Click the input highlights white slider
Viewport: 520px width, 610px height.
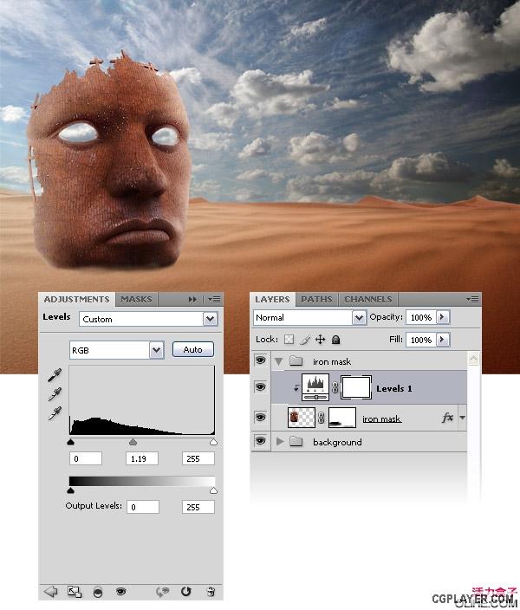pos(213,442)
